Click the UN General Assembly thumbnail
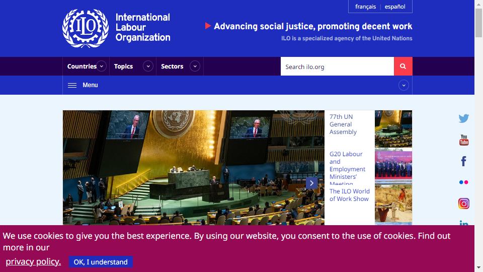Screen dimensions: 483x272 coord(393,129)
